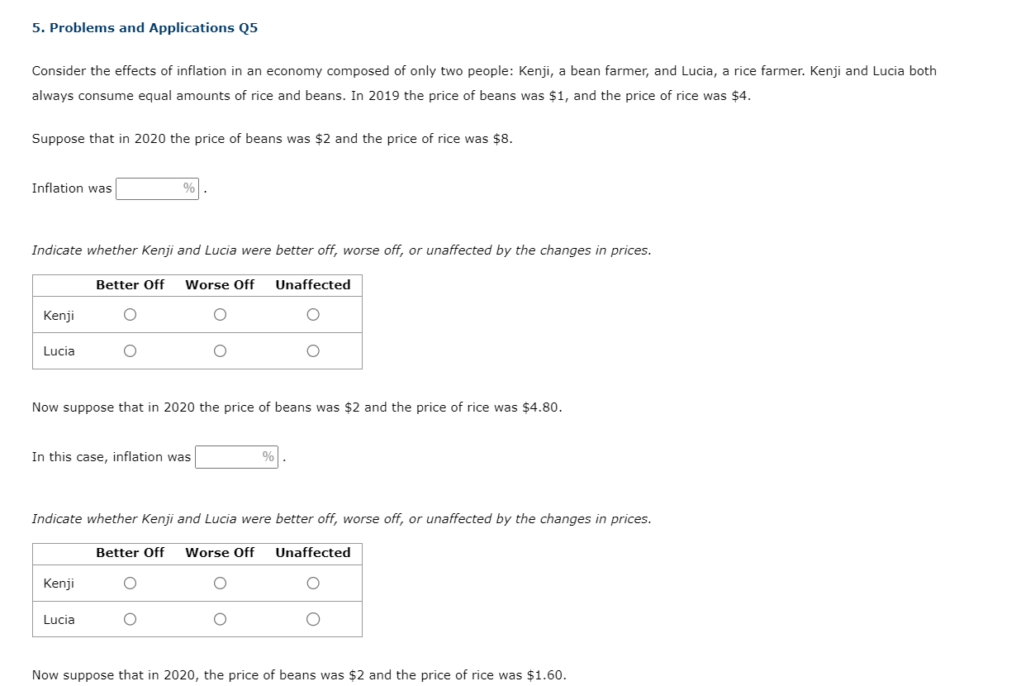Image resolution: width=1021 pixels, height=686 pixels.
Task: Click the Lucia row label in first table
Action: tap(58, 350)
